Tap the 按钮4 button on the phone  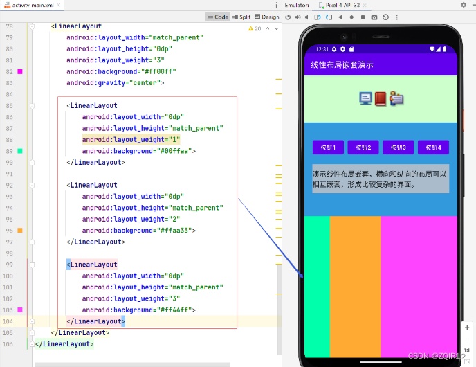[433, 147]
